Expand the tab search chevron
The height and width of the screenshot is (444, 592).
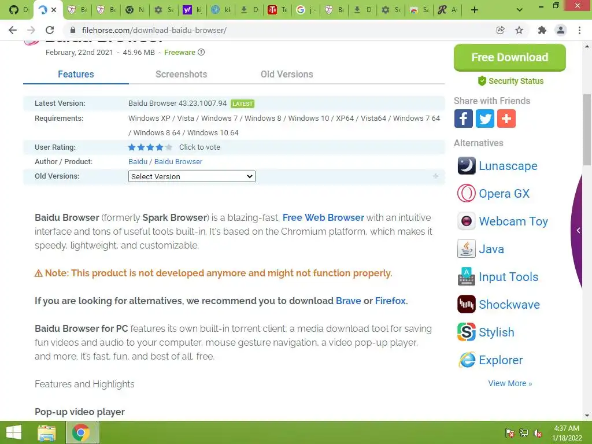(520, 10)
